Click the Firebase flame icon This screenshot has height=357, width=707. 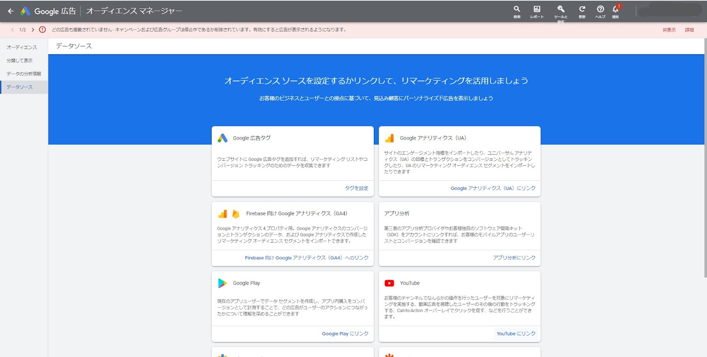click(x=236, y=213)
